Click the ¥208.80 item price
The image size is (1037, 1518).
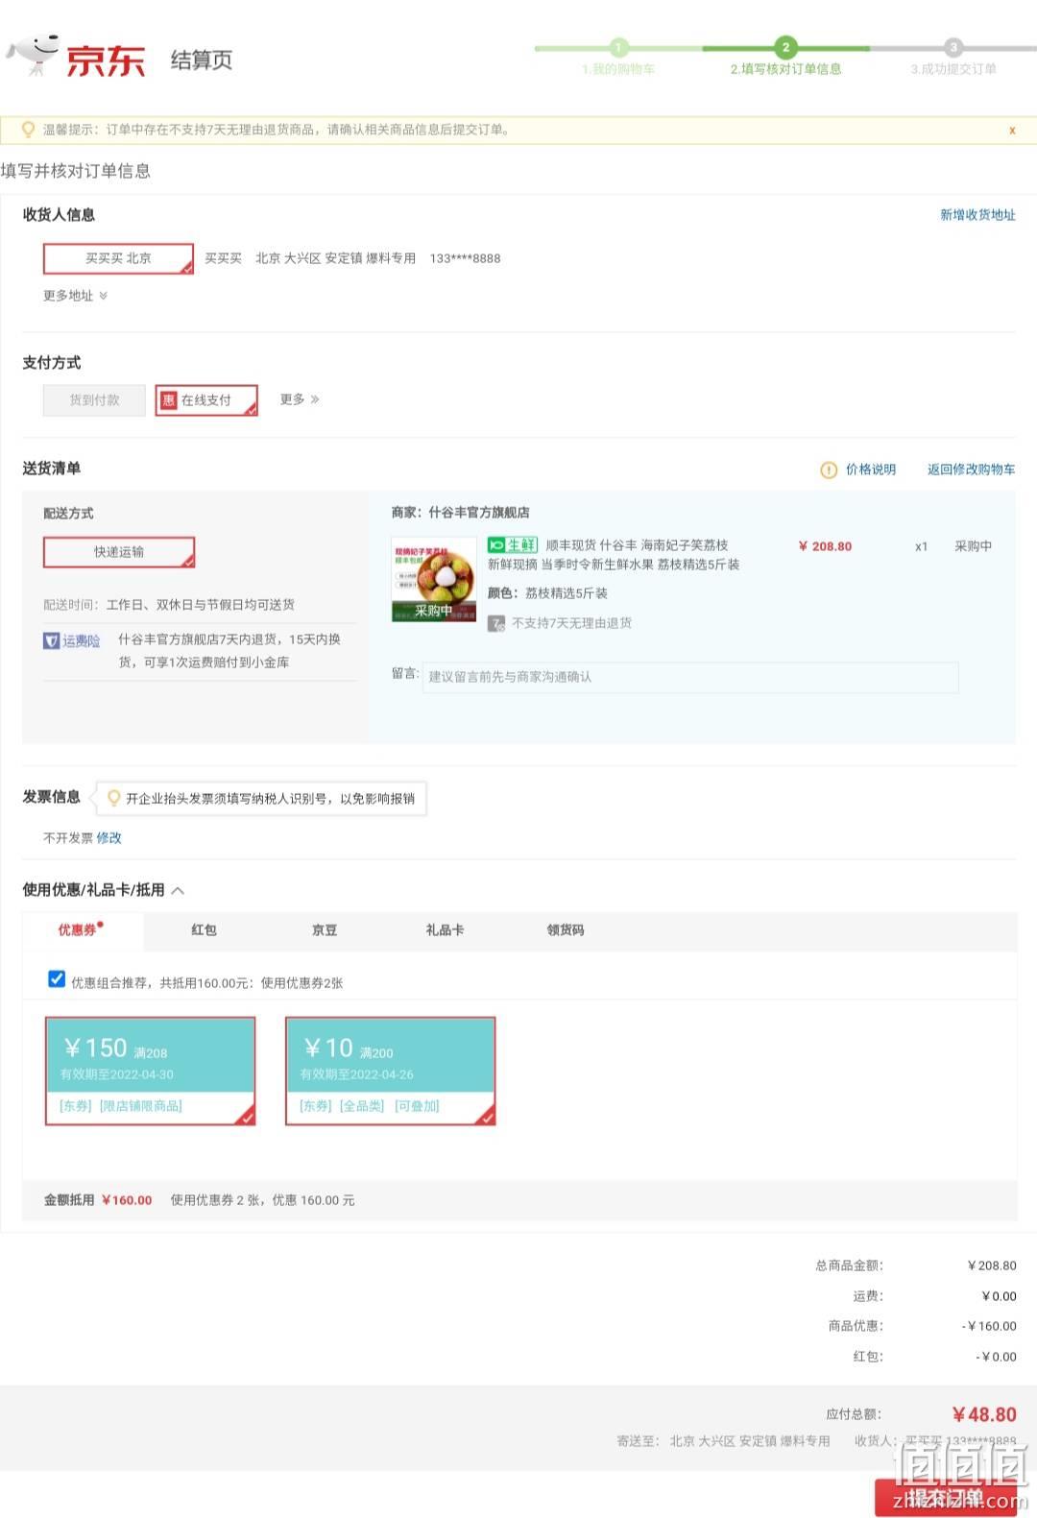click(825, 546)
